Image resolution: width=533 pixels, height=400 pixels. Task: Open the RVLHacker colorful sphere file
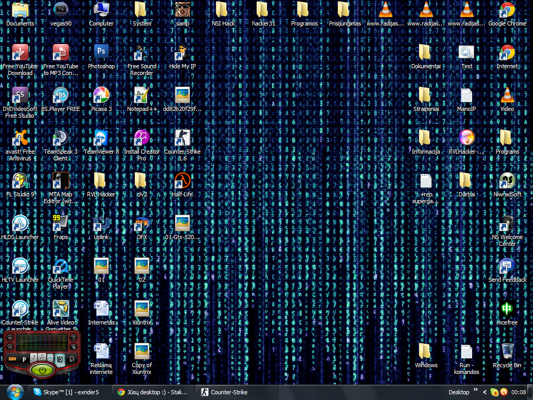(466, 143)
